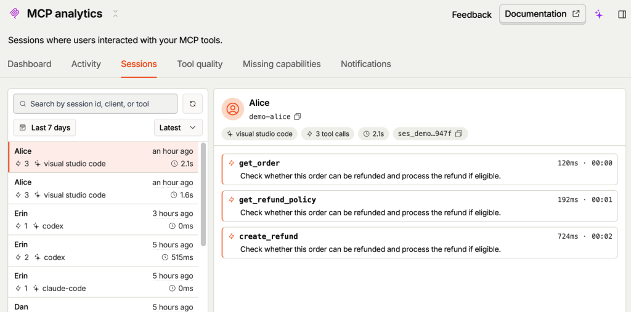Click the lightning icon beside get_refund_policy
The width and height of the screenshot is (631, 312).
coord(232,199)
